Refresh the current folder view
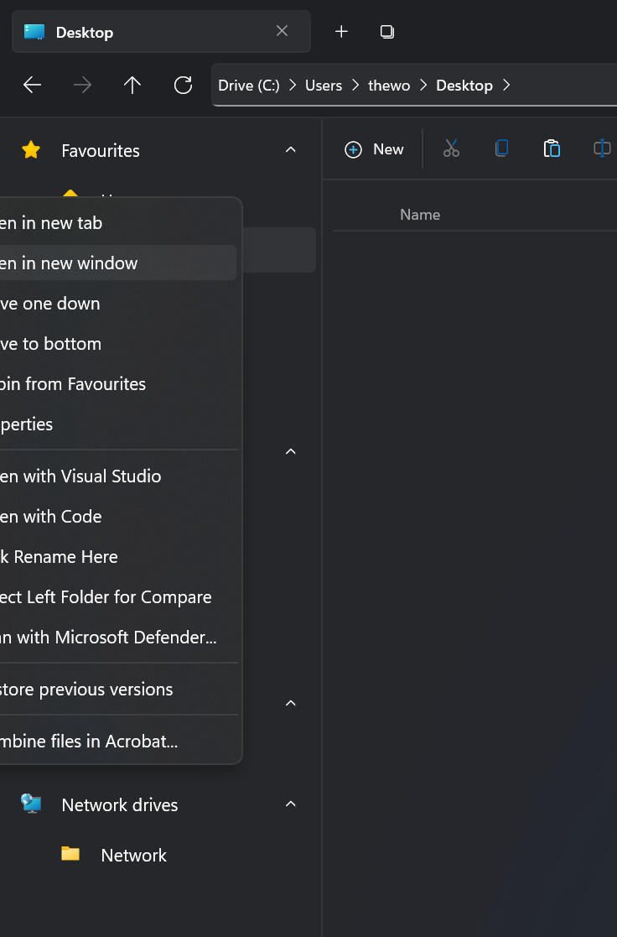Screen dimensions: 617x937 tap(183, 85)
